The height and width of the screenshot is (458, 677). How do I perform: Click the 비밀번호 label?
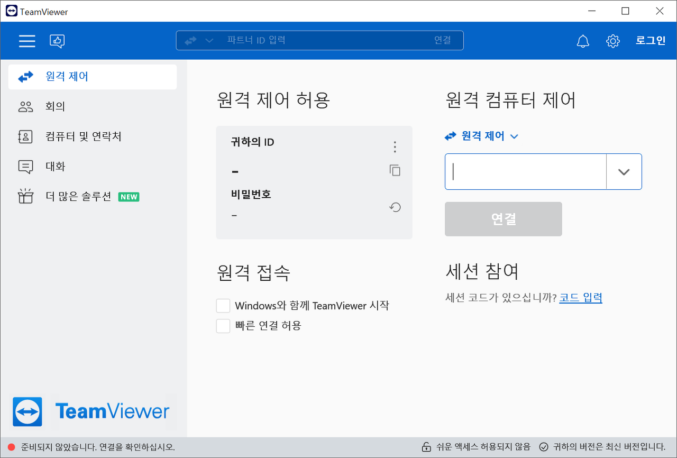251,194
